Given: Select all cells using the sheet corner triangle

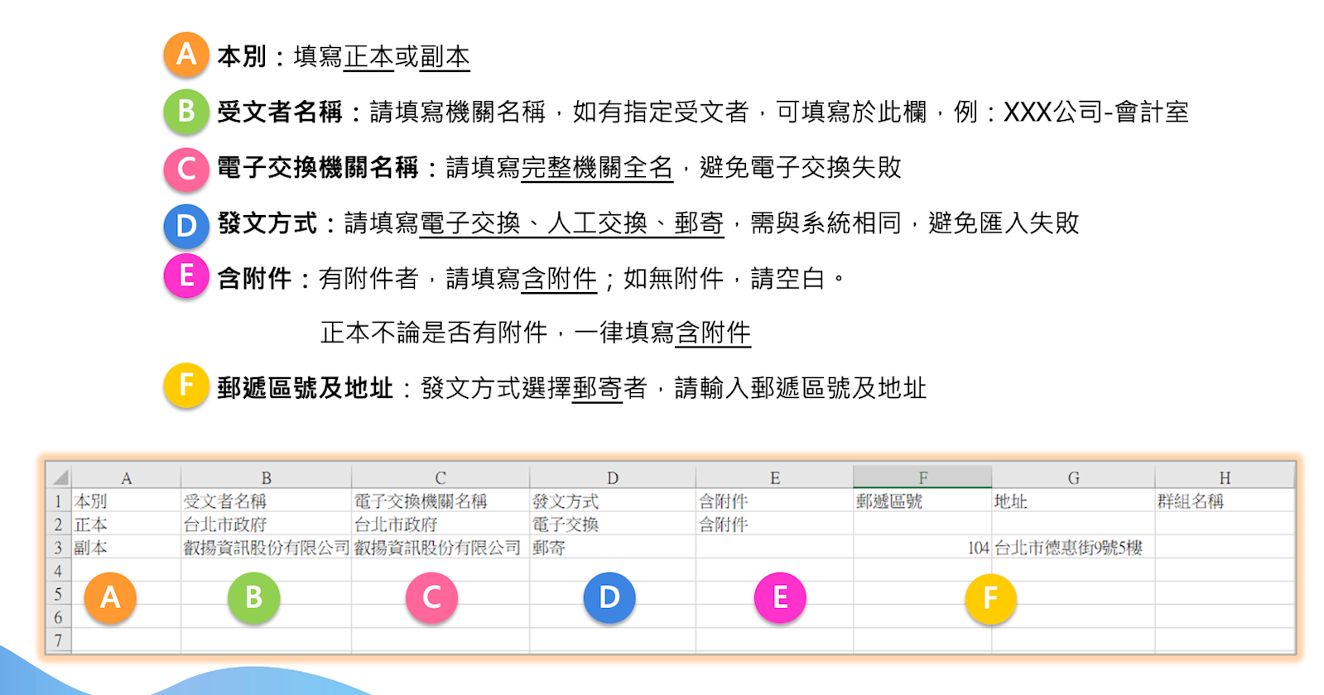Looking at the screenshot, I should (60, 477).
